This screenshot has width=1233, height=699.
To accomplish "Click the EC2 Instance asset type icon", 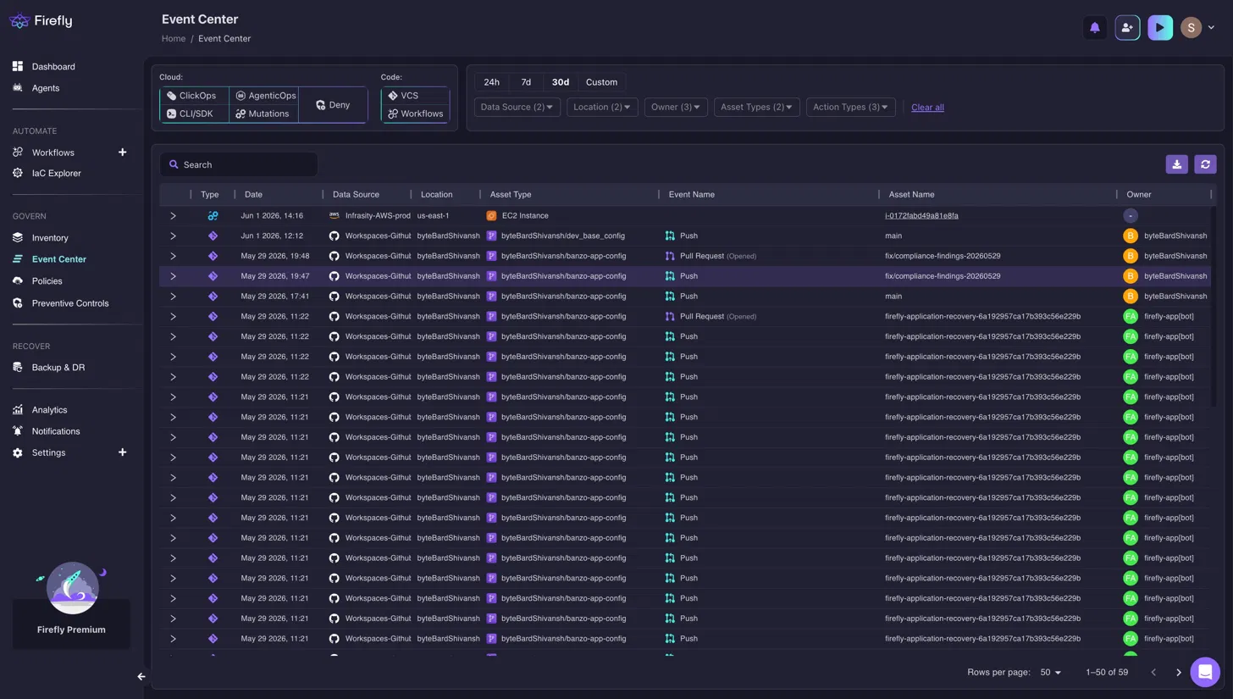I will pos(491,215).
